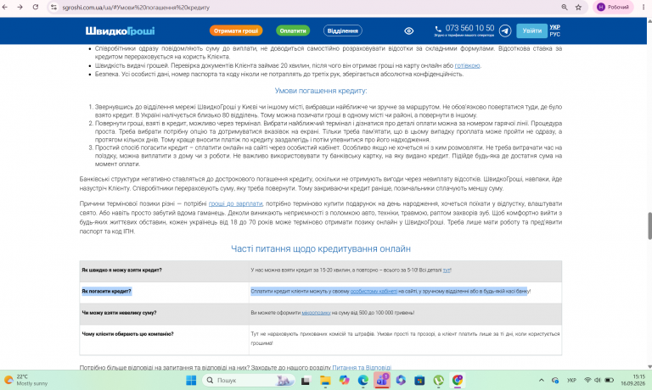
Task: Open the clock and date 15:15
Action: (633, 380)
